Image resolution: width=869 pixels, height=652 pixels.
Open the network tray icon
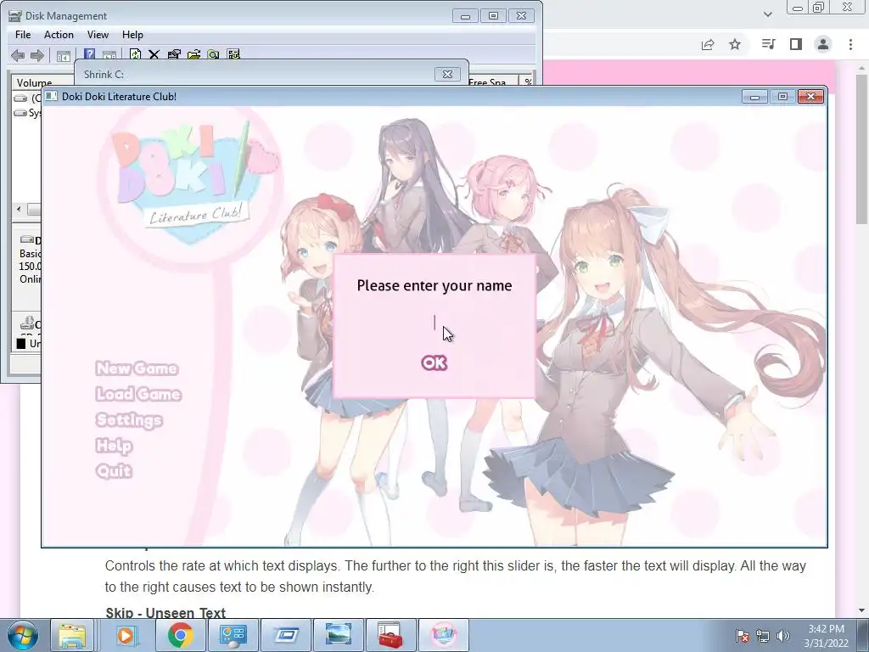763,636
